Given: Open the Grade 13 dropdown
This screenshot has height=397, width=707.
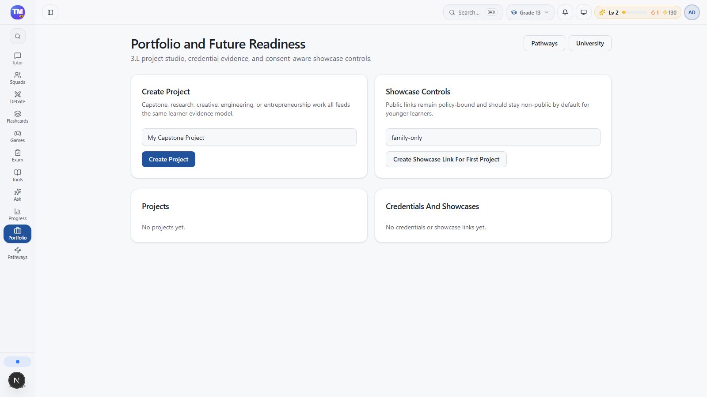Looking at the screenshot, I should pyautogui.click(x=530, y=12).
